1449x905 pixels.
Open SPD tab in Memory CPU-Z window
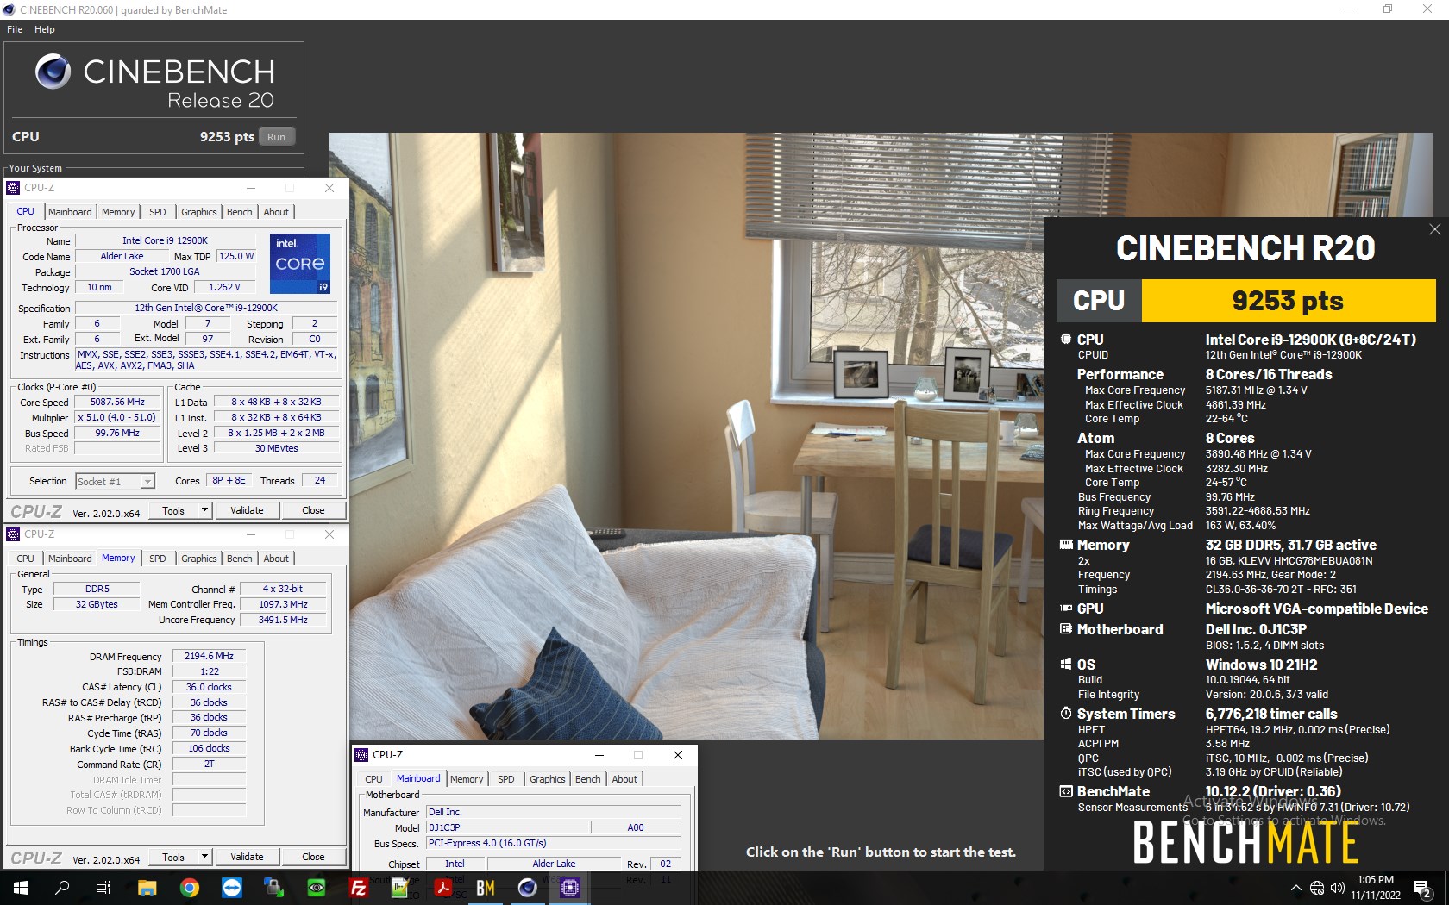157,559
